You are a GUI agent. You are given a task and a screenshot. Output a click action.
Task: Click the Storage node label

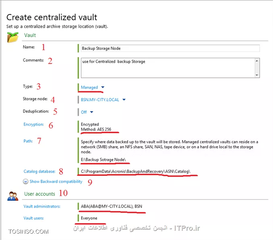coord(35,99)
